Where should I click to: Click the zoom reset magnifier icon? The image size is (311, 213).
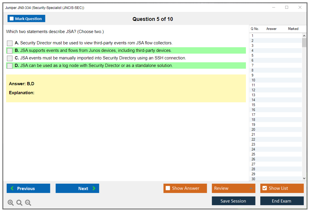point(19,203)
